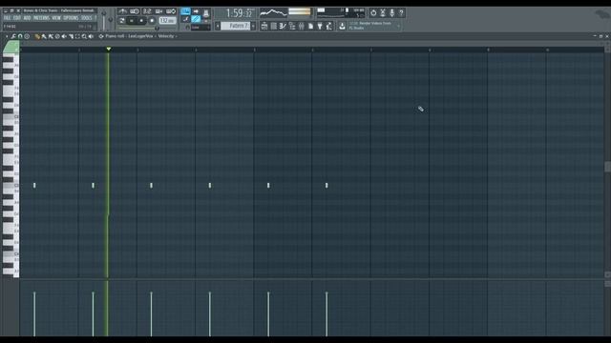Click the master pitch knob
The image size is (611, 343).
pos(111,19)
